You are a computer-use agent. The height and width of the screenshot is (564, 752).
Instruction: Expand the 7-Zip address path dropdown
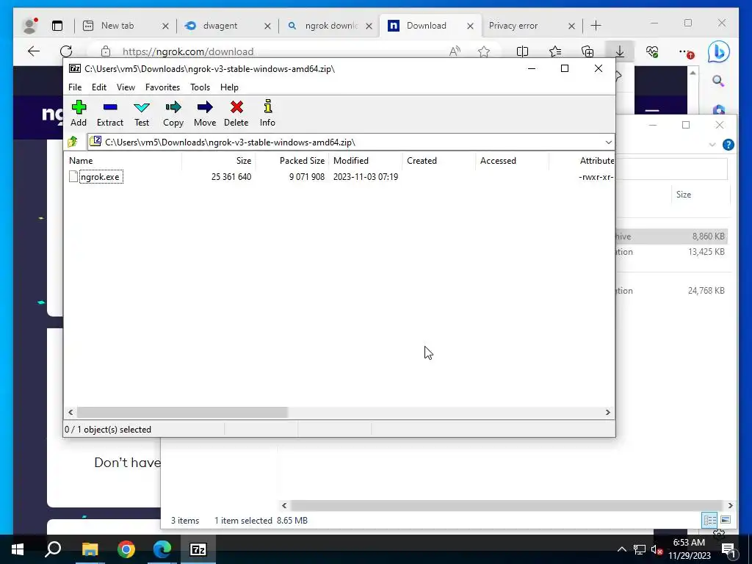(x=608, y=142)
